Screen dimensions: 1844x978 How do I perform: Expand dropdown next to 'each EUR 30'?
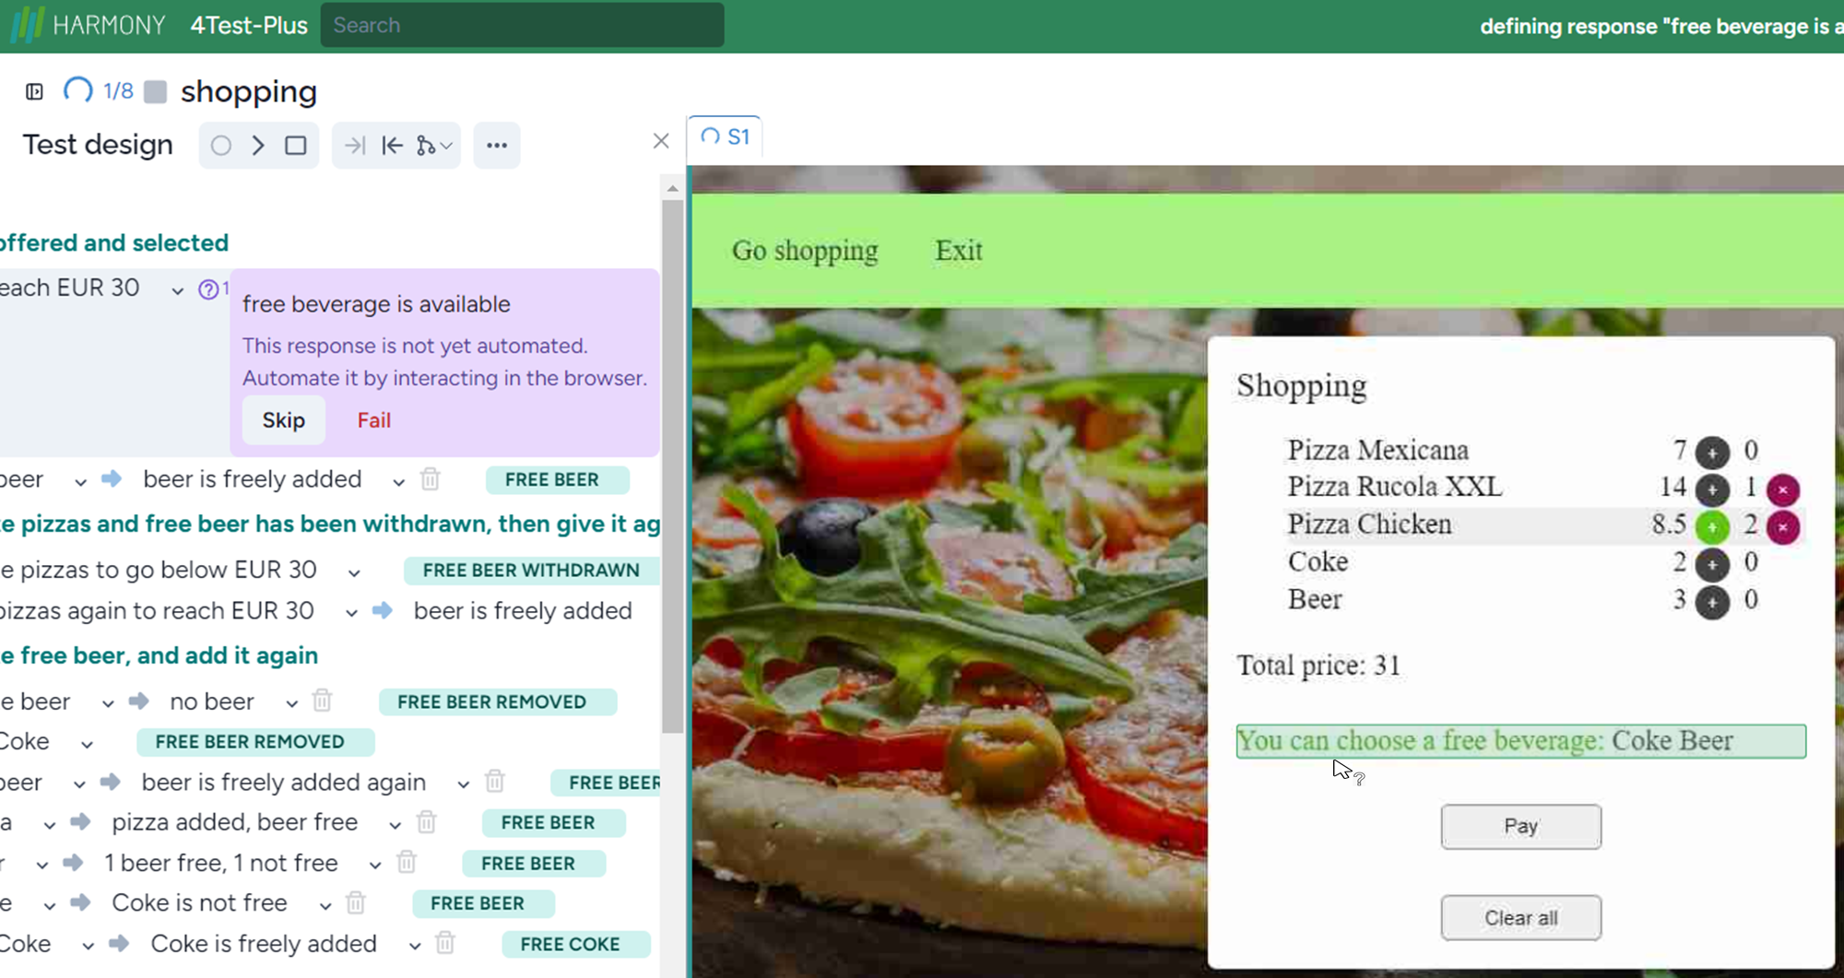click(x=177, y=290)
